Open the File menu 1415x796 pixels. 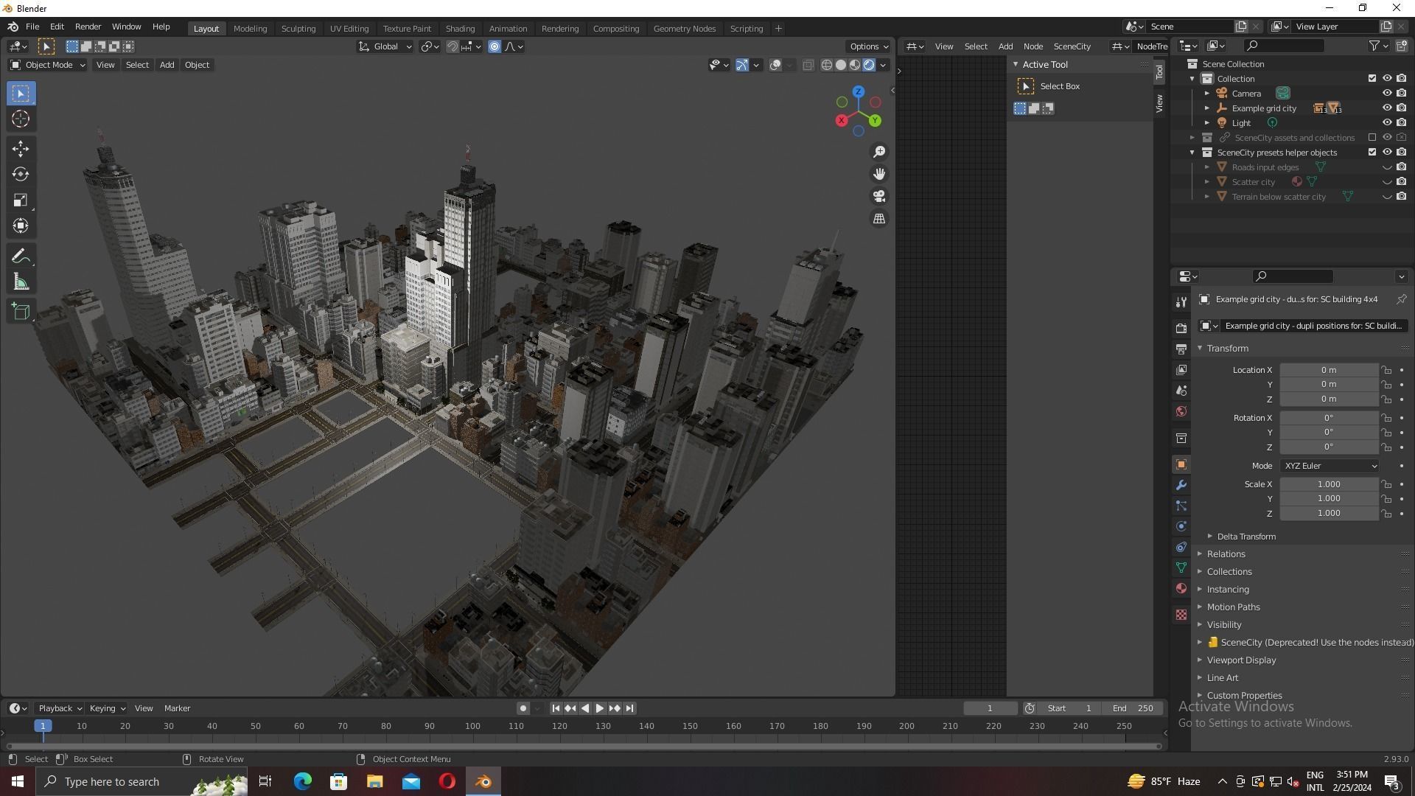[x=32, y=27]
